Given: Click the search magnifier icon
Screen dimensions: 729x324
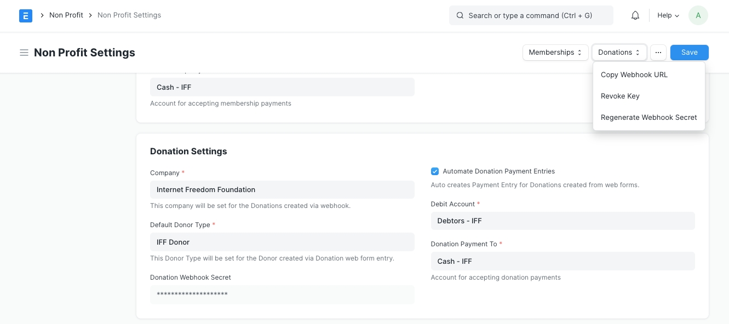Looking at the screenshot, I should (460, 15).
